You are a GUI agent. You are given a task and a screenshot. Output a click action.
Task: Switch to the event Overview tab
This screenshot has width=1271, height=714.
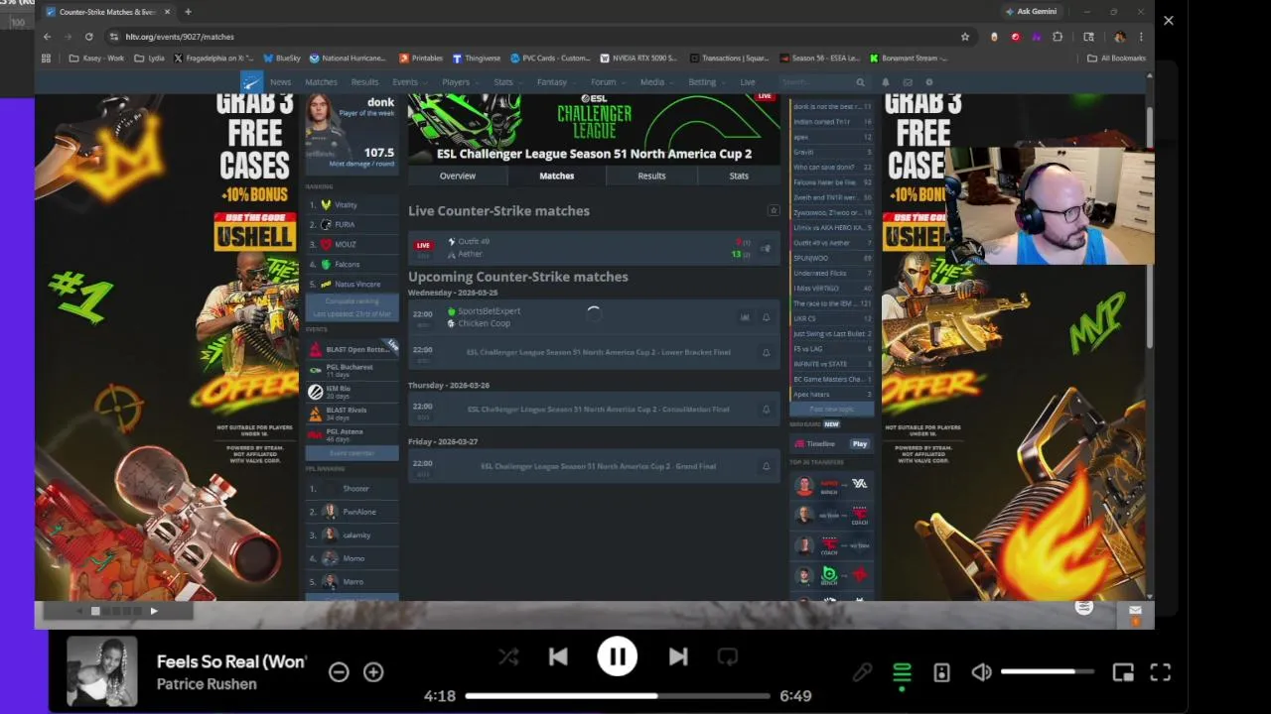coord(458,176)
